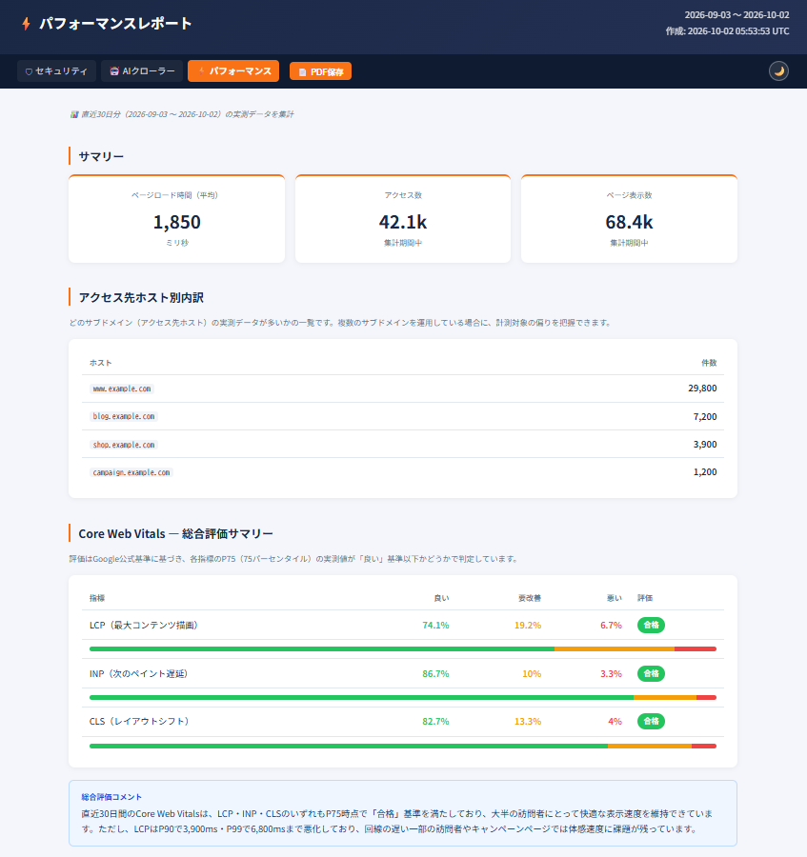Click the PDF保存 button

(x=320, y=71)
